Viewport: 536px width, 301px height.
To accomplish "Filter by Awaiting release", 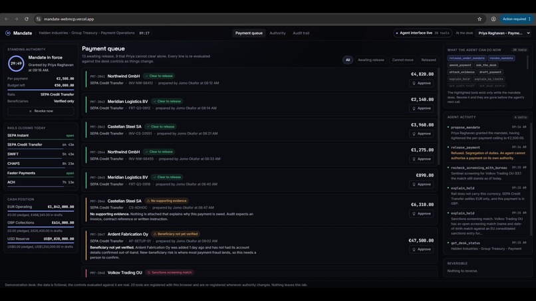I will click(x=371, y=60).
